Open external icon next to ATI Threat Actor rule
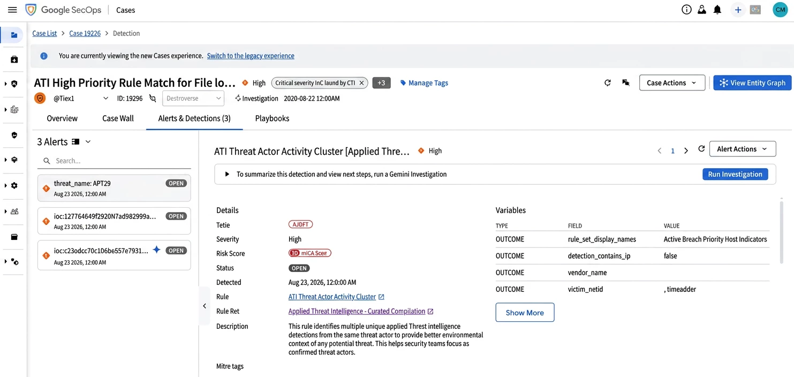The image size is (794, 377). [x=381, y=297]
